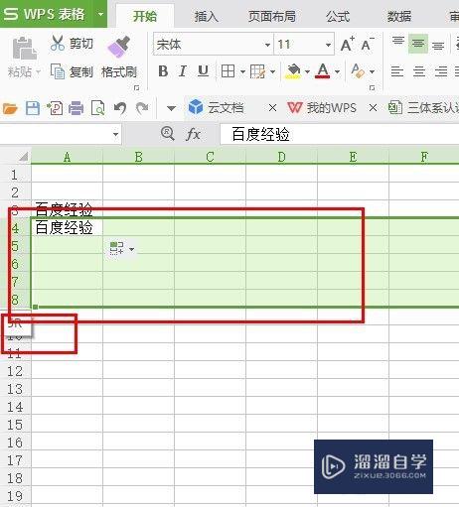Click the draw border table icon

(258, 71)
